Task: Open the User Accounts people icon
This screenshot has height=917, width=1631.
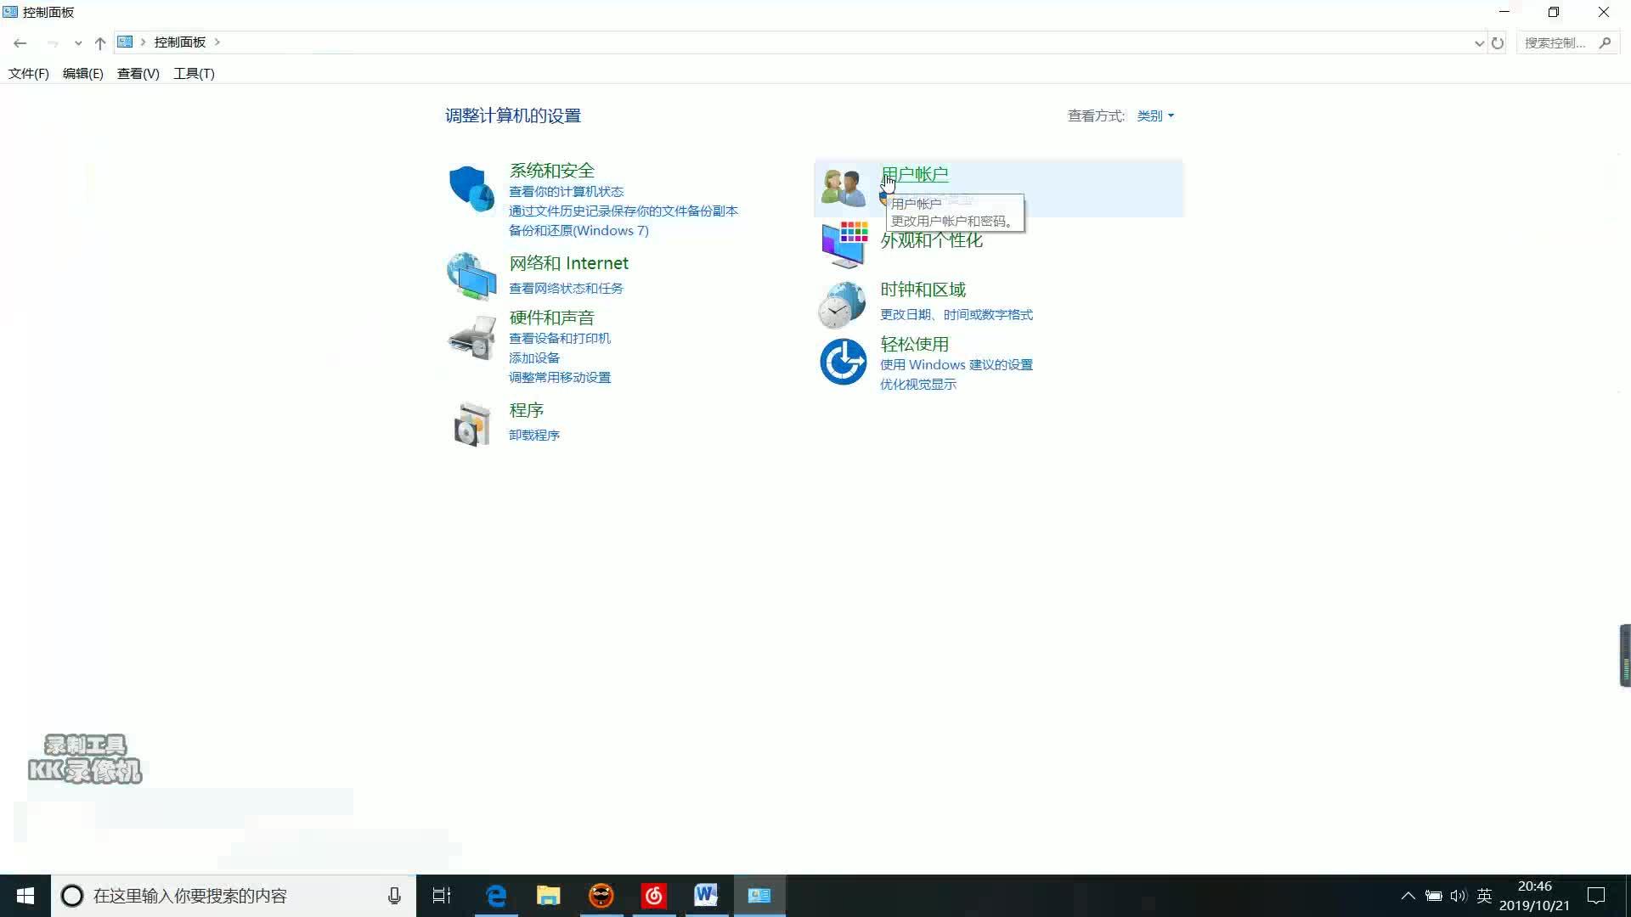Action: tap(843, 188)
